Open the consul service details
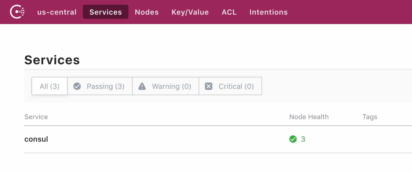The image size is (412, 173). pos(36,139)
